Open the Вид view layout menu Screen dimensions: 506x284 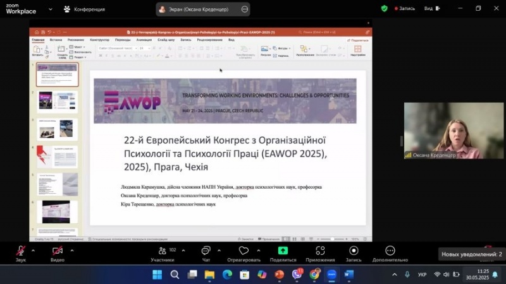point(431,9)
